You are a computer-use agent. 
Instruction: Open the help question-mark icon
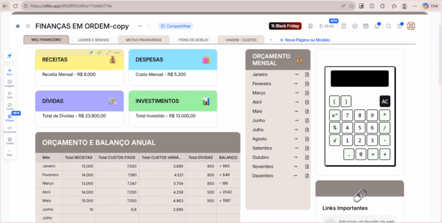[400, 26]
